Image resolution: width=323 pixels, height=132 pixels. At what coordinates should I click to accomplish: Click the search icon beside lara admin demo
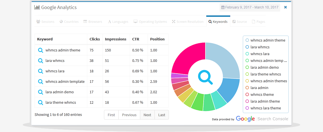click(41, 92)
